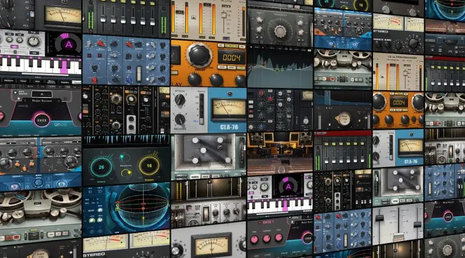The height and width of the screenshot is (258, 465).
Task: Click left fader handle on the large-fader panel
Action: click(x=379, y=218)
